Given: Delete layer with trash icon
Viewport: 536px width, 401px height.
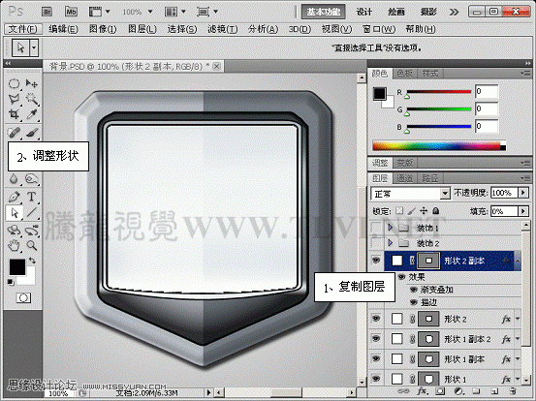Looking at the screenshot, I should [x=512, y=391].
